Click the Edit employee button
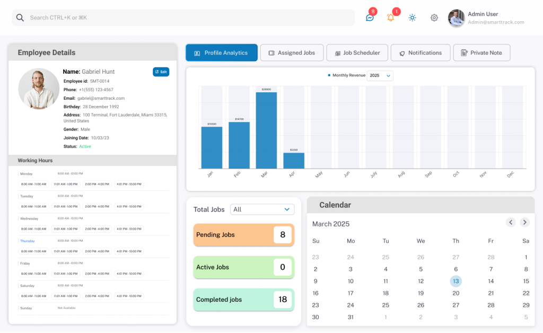Screen dimensions: 543x333 pos(161,72)
